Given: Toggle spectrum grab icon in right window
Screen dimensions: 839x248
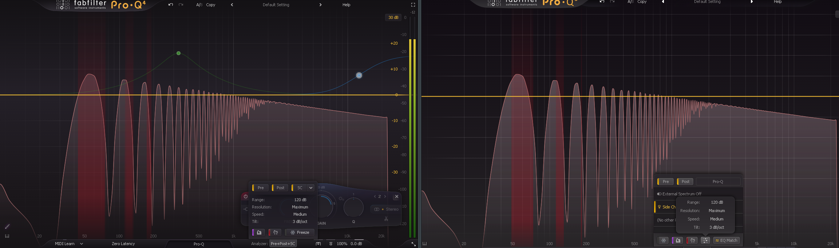Looking at the screenshot, I should 677,240.
